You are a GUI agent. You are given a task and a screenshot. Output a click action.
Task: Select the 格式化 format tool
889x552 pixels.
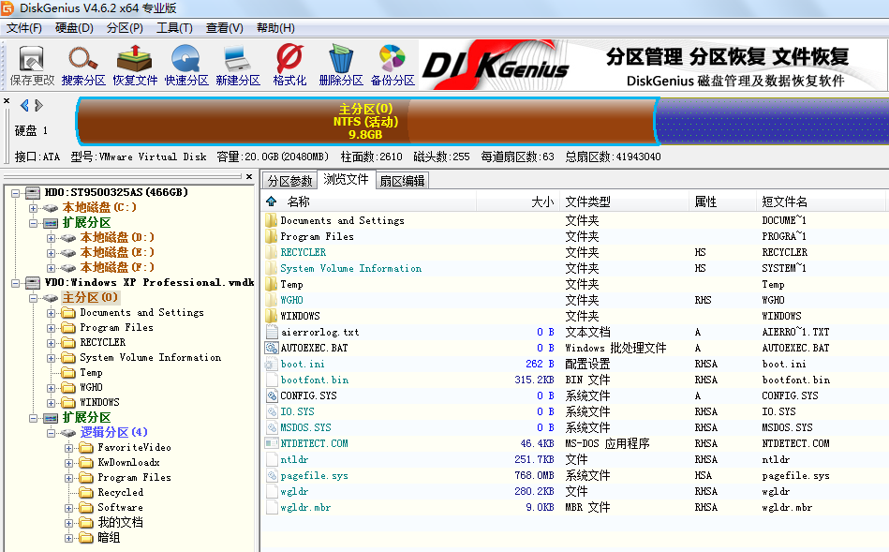click(289, 66)
